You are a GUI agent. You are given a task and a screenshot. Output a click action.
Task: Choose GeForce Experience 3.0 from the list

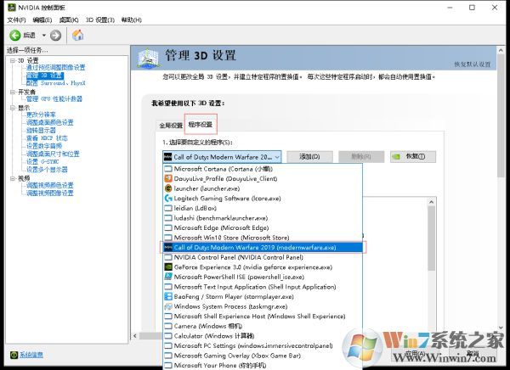263,267
